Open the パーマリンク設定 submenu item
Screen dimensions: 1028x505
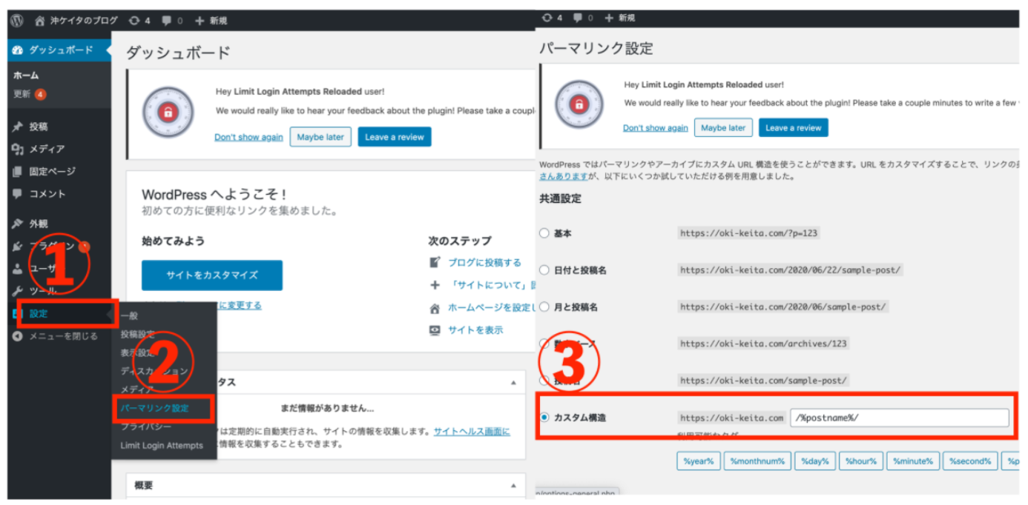point(155,408)
